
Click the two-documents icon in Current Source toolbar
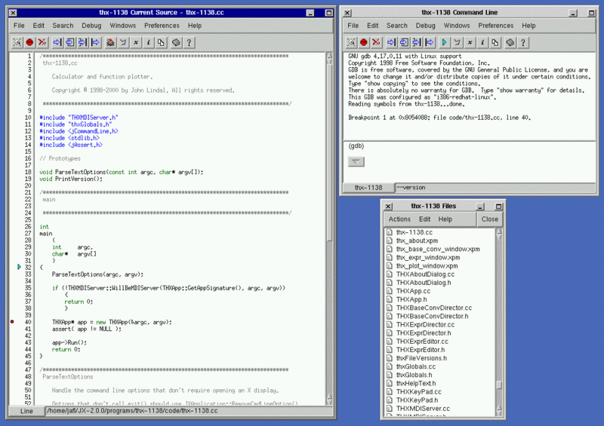162,42
